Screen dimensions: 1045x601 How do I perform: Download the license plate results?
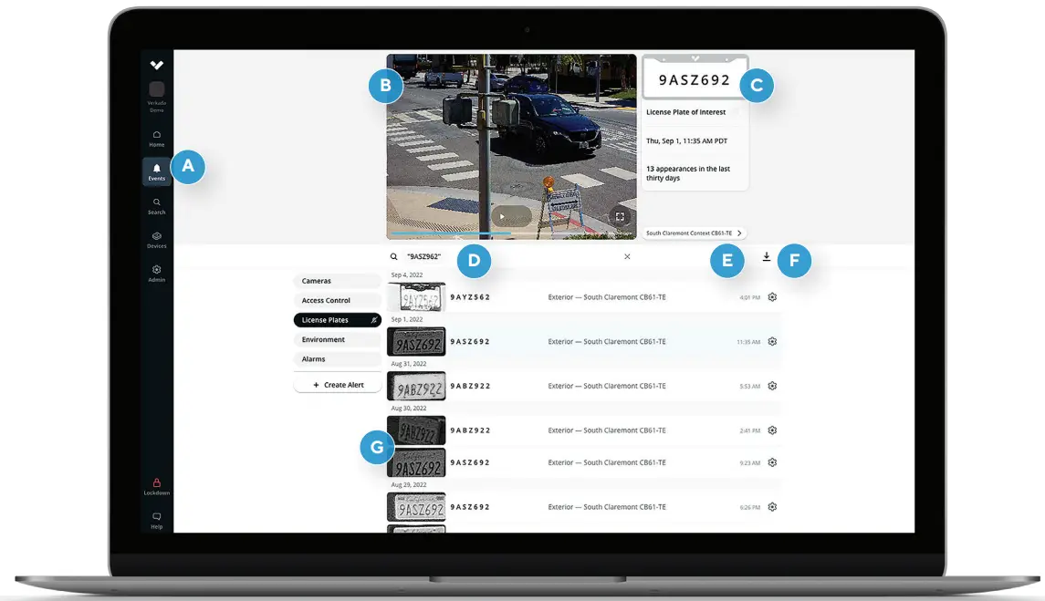(768, 256)
